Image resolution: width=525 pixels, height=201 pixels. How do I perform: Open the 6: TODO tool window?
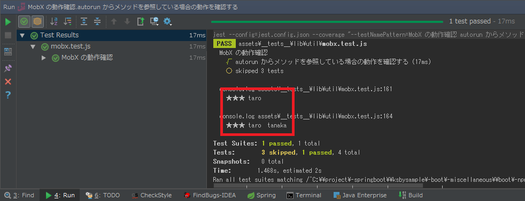click(x=103, y=195)
